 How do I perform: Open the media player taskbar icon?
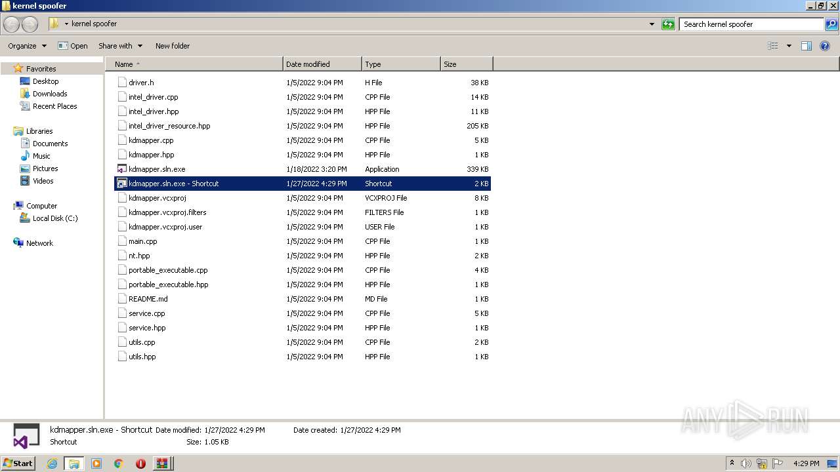(96, 463)
